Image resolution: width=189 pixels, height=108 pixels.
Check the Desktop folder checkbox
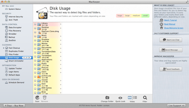tap(35, 28)
